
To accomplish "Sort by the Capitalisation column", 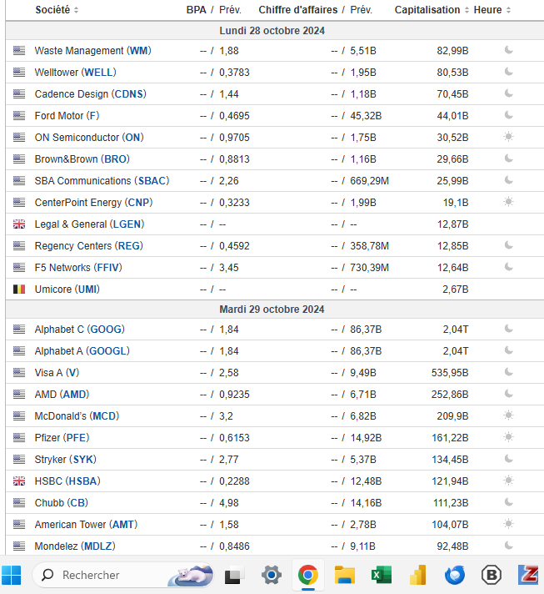I will click(x=427, y=10).
